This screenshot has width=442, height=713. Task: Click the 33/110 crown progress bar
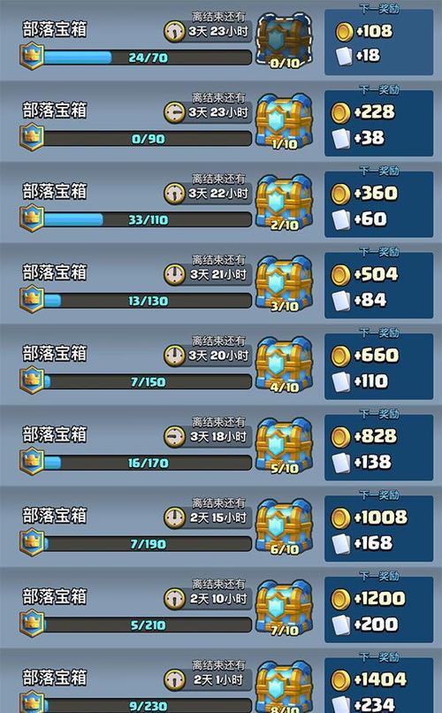pyautogui.click(x=147, y=219)
